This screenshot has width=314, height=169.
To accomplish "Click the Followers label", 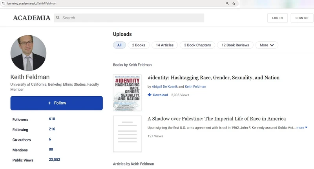I will [20, 119].
